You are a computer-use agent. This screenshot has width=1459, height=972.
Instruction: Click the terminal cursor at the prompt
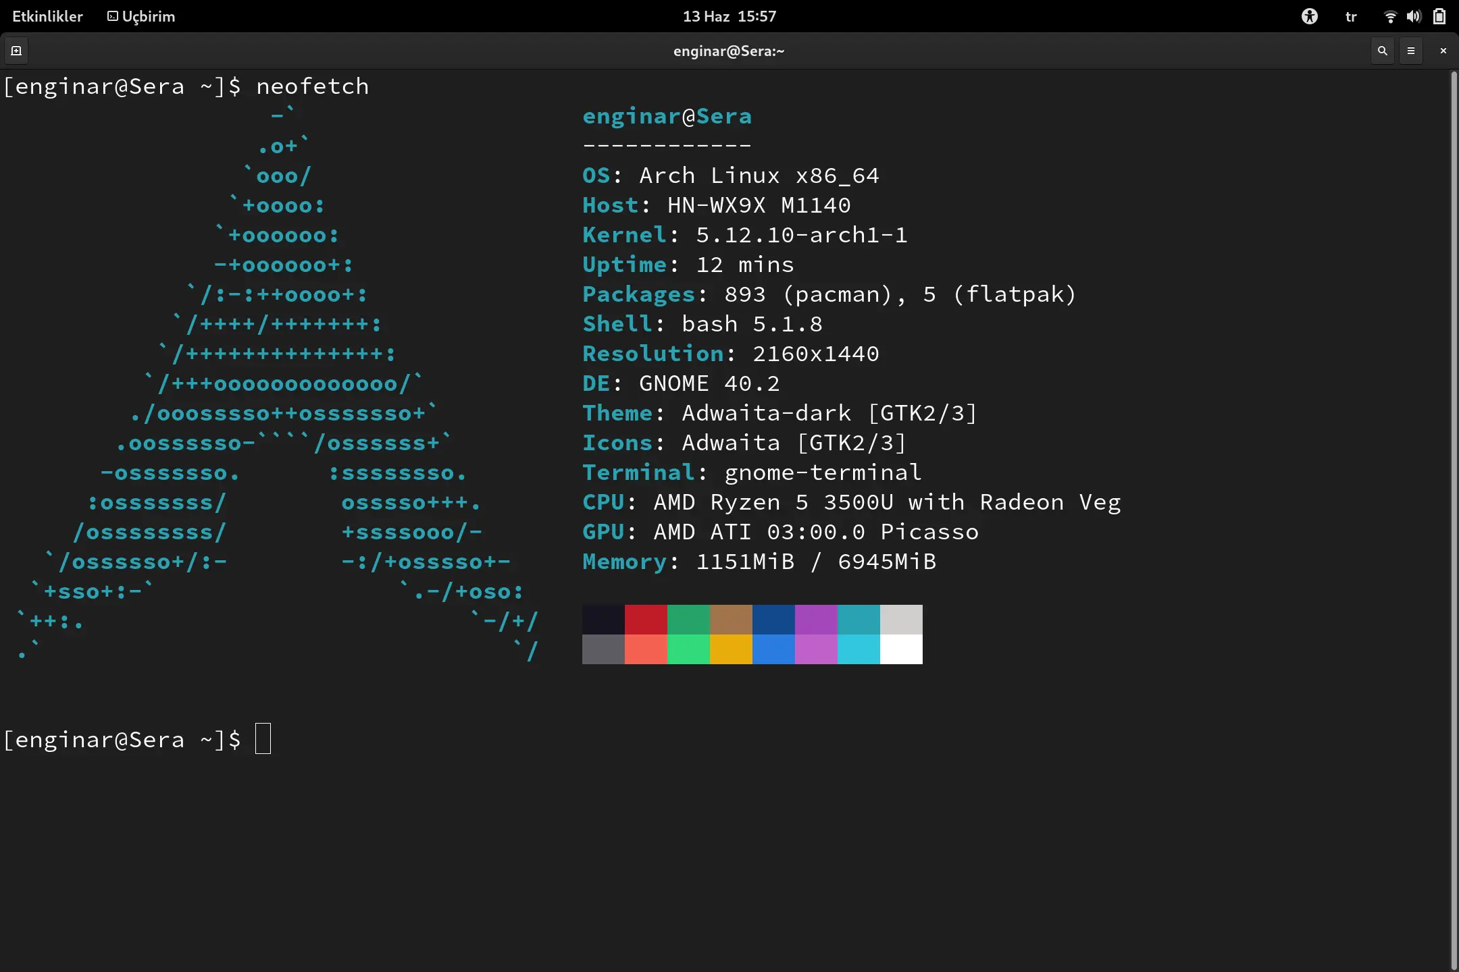[263, 739]
